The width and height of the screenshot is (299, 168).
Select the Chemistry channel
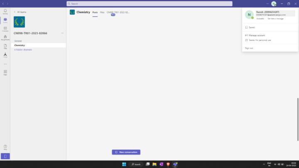[x=39, y=45]
